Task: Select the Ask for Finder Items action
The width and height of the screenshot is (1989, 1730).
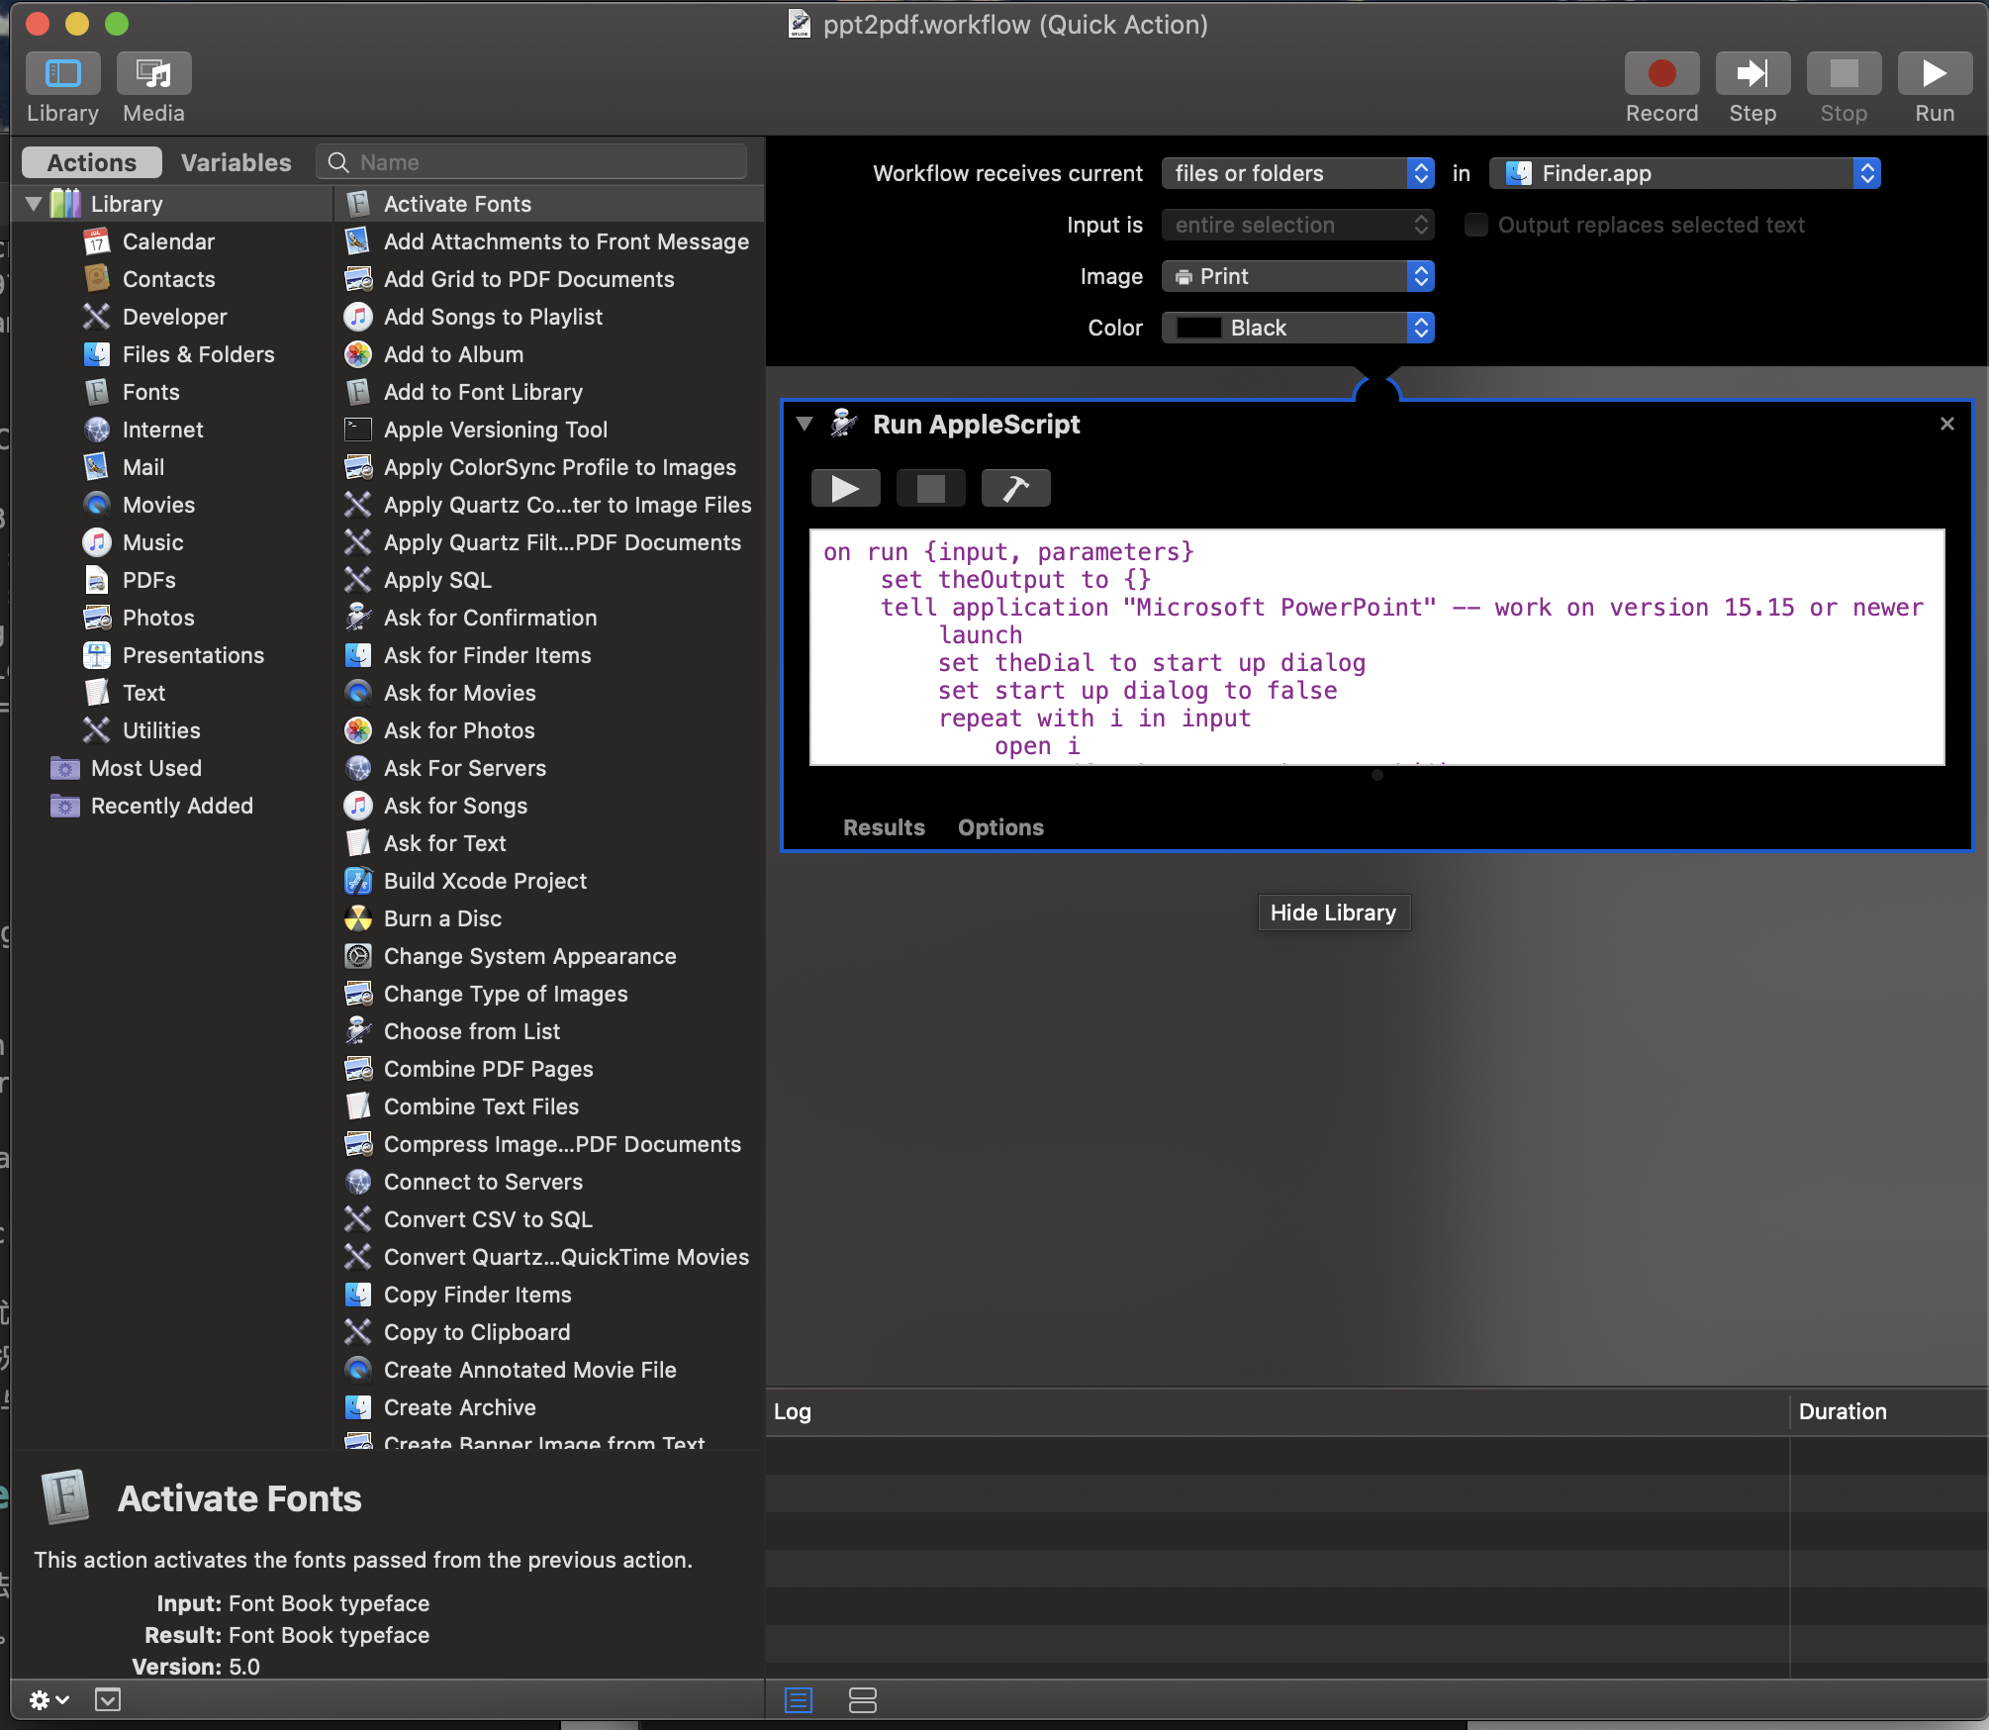Action: click(549, 655)
